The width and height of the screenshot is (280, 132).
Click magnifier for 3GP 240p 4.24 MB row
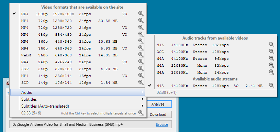coord(141,69)
